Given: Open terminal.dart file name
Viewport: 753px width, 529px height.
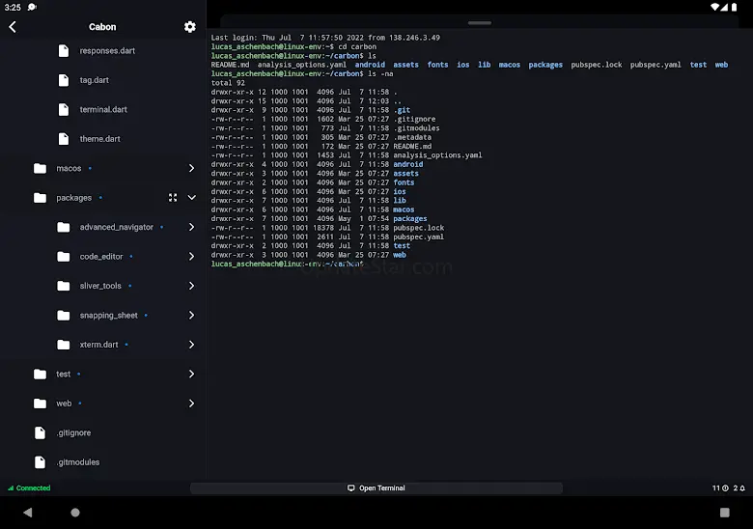Looking at the screenshot, I should point(103,109).
